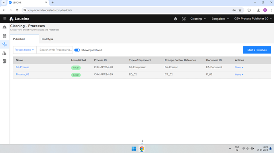The width and height of the screenshot is (274, 153).
Task: Open the settings gear in header
Action: [x=176, y=19]
